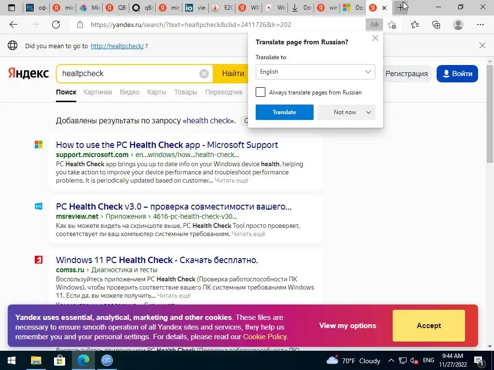Screen dimensions: 494x370
Task: Clear the healtpcheck search text
Action: tap(204, 74)
